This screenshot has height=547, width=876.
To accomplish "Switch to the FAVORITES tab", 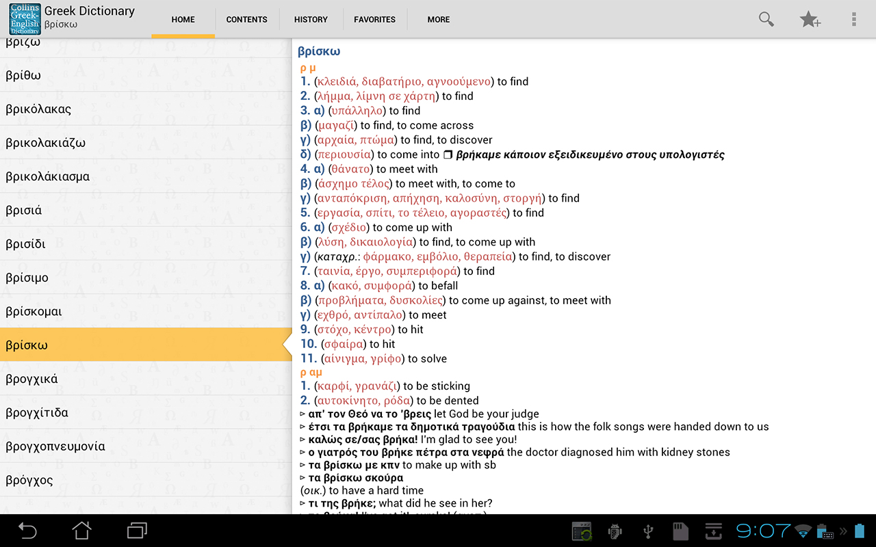I will point(375,20).
